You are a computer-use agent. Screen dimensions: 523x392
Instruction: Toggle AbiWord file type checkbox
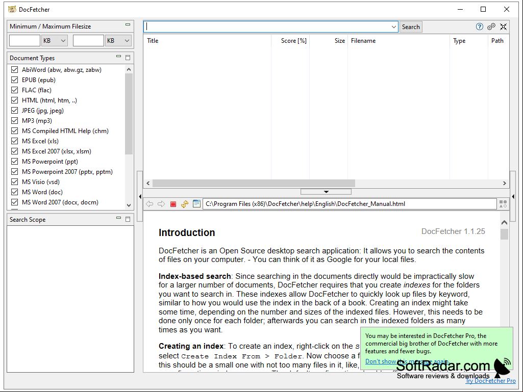click(x=14, y=70)
